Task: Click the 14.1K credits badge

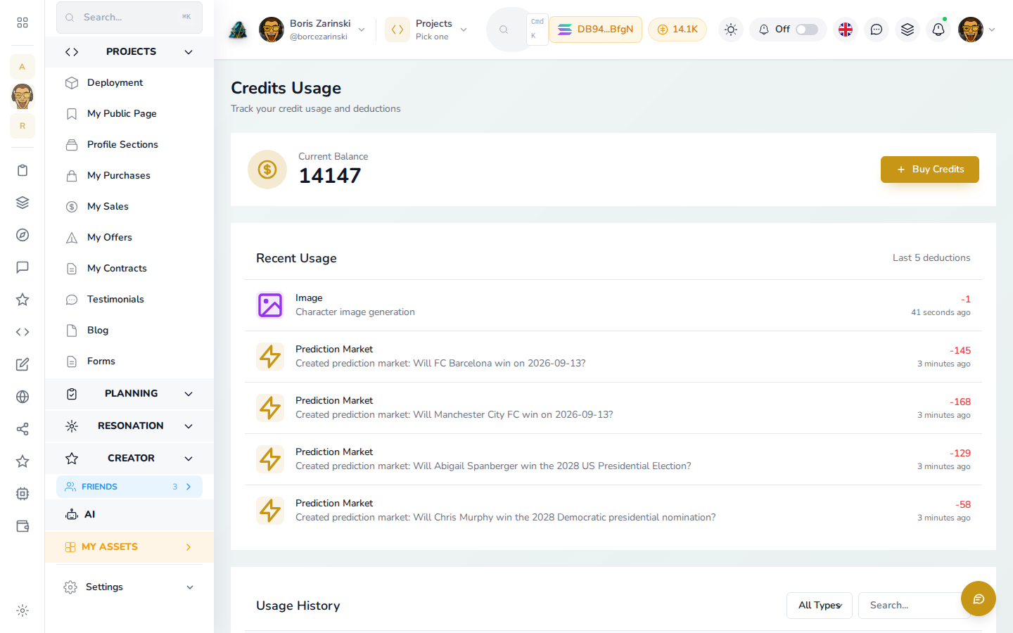Action: pyautogui.click(x=677, y=30)
